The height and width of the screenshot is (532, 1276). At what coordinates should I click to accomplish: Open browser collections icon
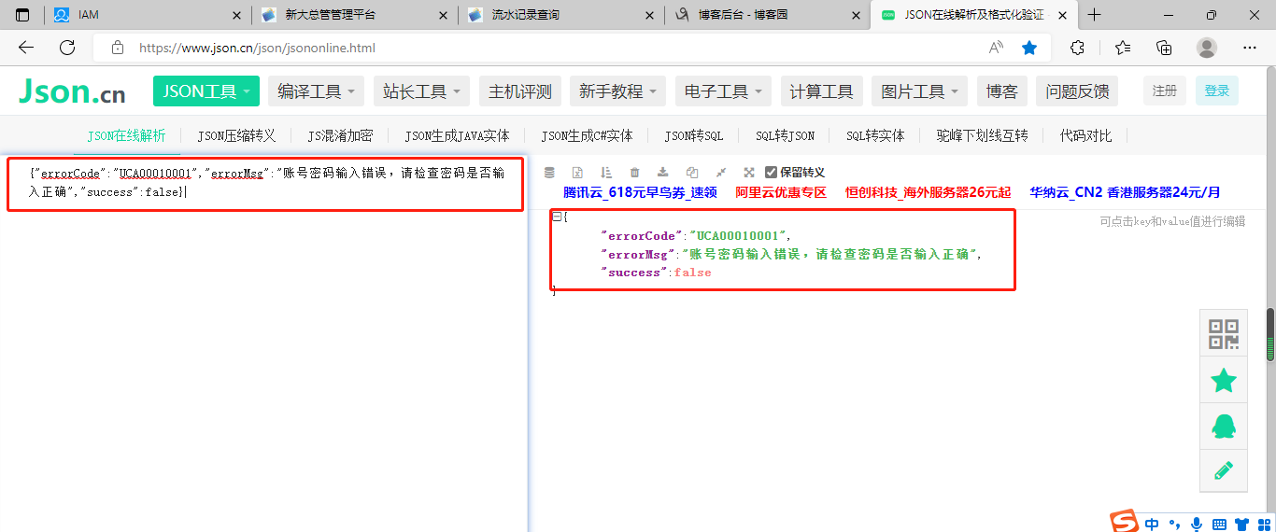pyautogui.click(x=1164, y=48)
